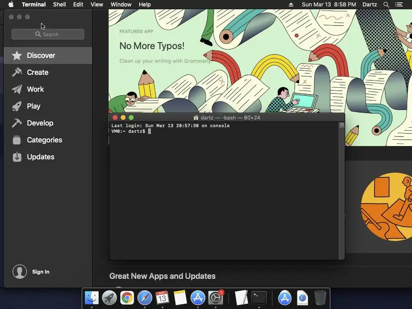412x309 pixels.
Task: Close the Terminal window with red button
Action: coord(115,118)
